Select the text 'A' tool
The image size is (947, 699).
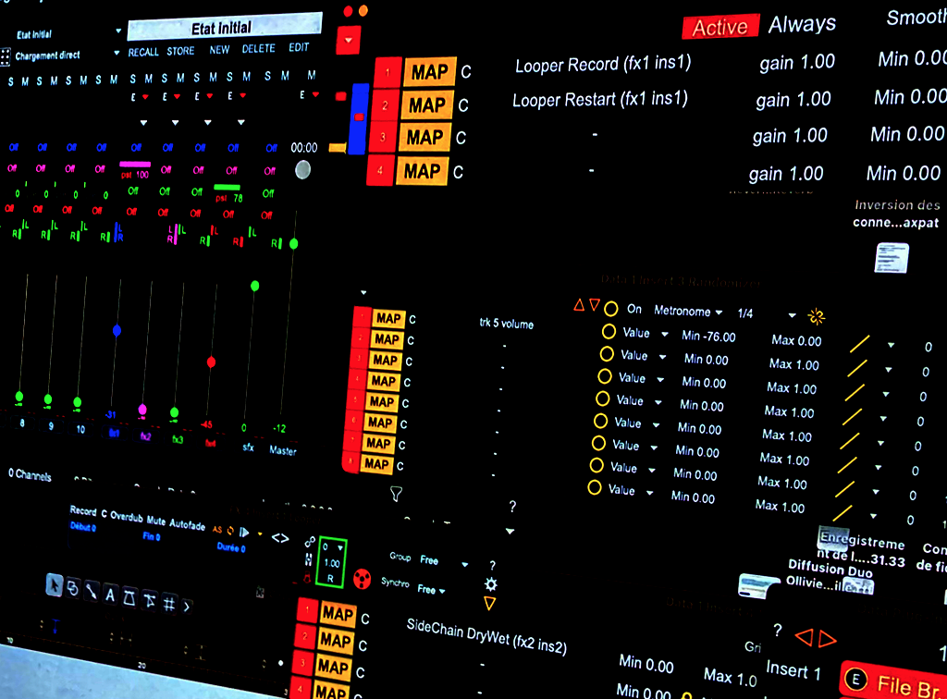point(110,595)
